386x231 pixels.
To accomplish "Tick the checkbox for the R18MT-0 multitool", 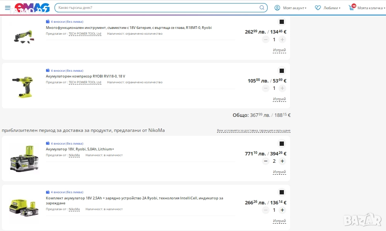I will [282, 22].
